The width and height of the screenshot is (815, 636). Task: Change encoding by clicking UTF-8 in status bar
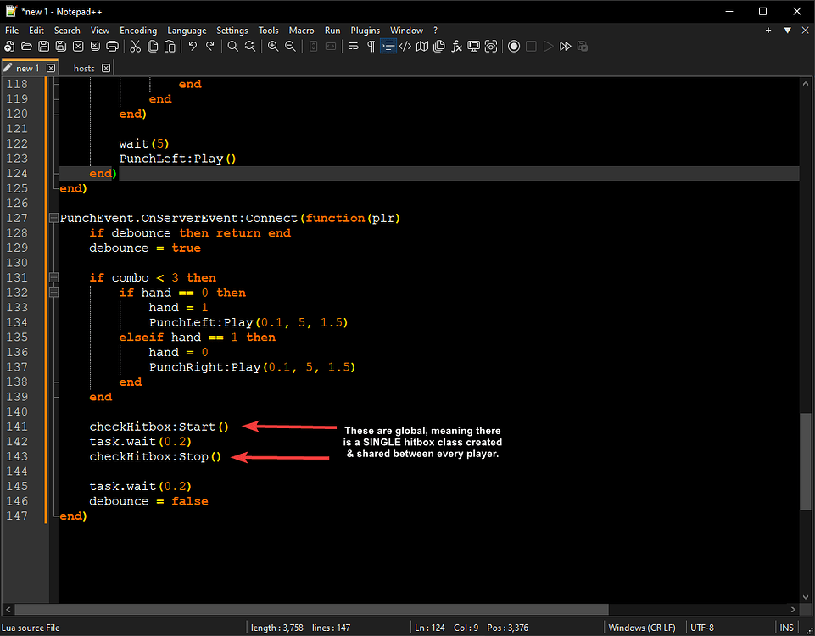click(x=702, y=627)
